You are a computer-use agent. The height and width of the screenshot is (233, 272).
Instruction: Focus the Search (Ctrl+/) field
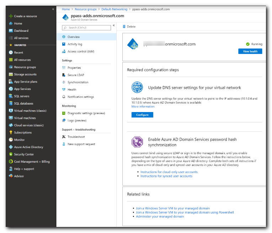[86, 28]
